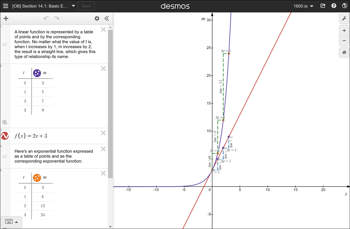Delete the linear function note
The width and height of the screenshot is (350, 229).
coord(103,29)
